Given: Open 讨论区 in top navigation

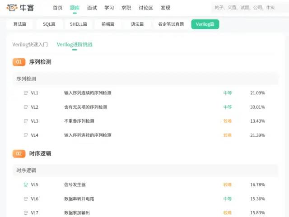Looking at the screenshot, I should [146, 8].
